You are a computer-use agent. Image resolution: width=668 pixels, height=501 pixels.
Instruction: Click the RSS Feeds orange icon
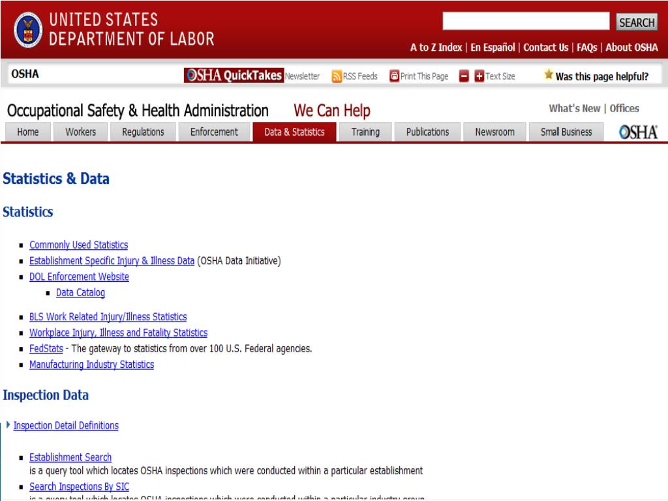337,76
